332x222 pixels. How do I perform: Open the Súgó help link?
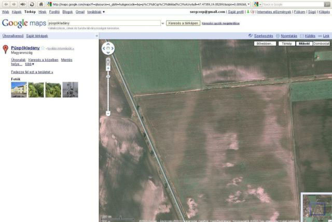[312, 12]
